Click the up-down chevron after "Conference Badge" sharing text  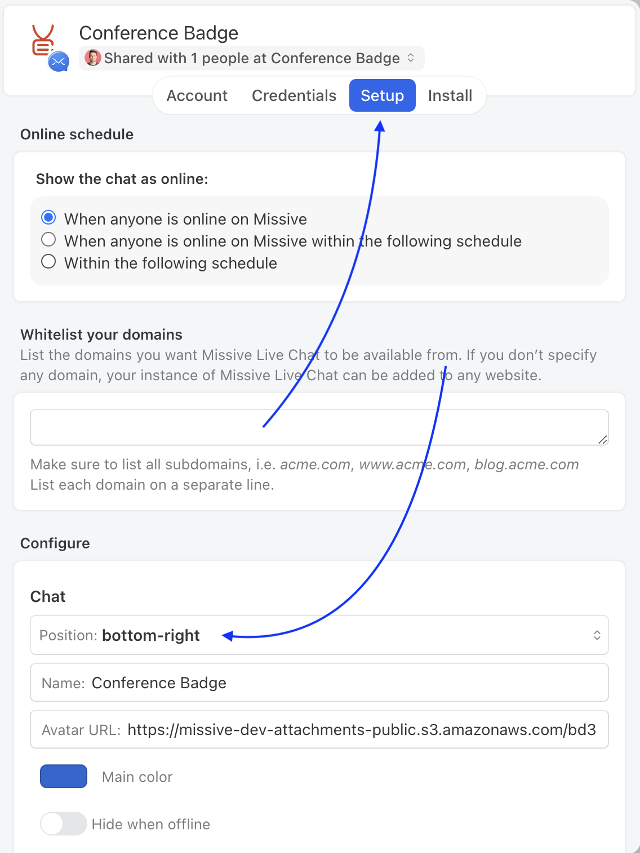click(411, 58)
